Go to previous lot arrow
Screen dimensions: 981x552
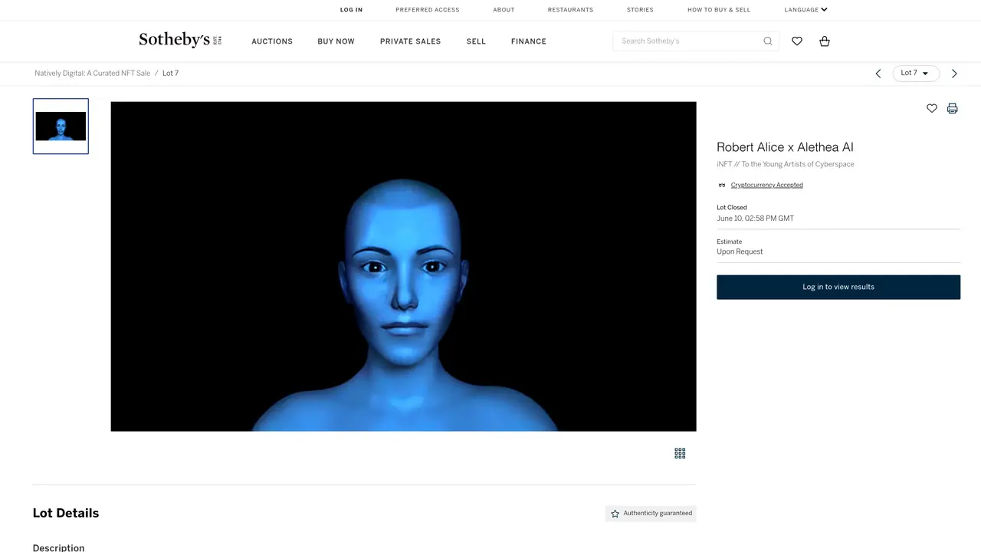[878, 74]
